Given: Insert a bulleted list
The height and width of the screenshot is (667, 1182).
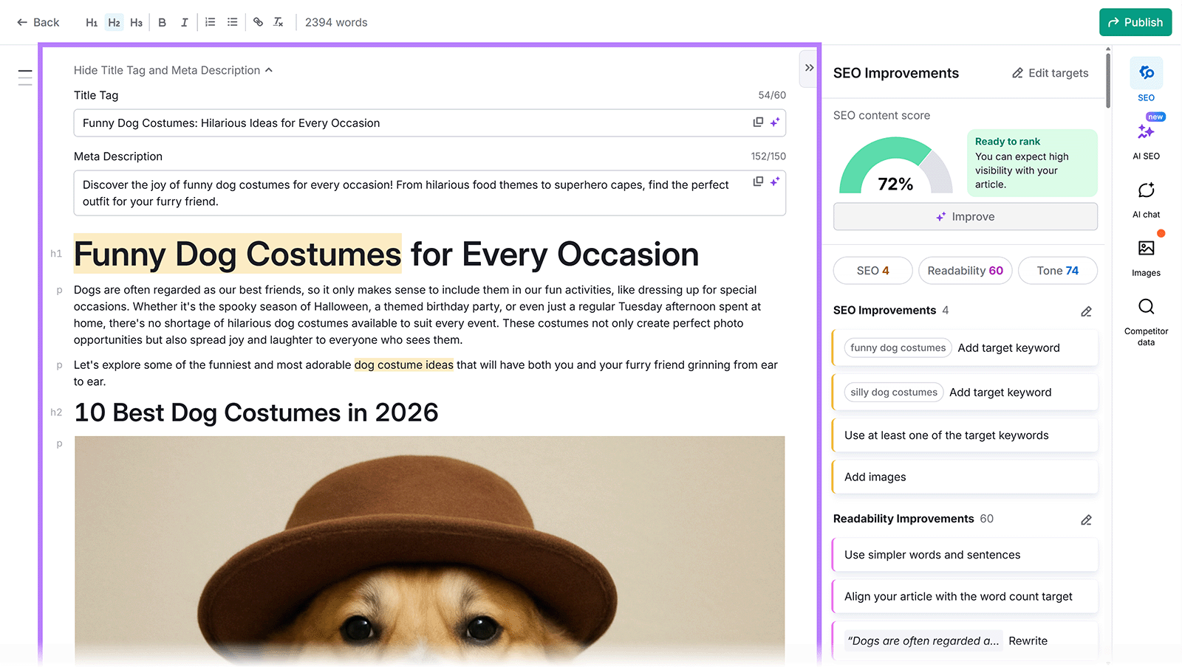Looking at the screenshot, I should click(x=232, y=22).
